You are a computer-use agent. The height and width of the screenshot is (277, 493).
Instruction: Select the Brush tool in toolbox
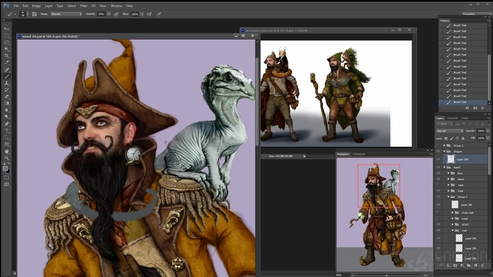[7, 76]
